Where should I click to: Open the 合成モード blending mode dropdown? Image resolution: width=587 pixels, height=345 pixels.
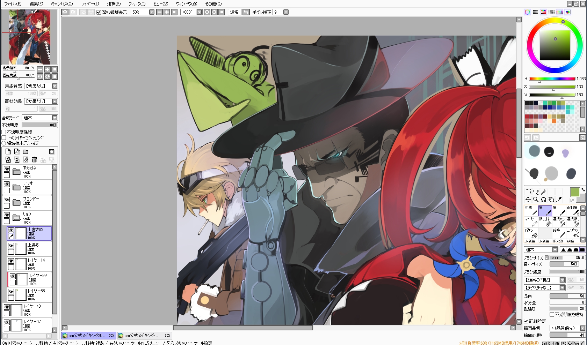(55, 118)
